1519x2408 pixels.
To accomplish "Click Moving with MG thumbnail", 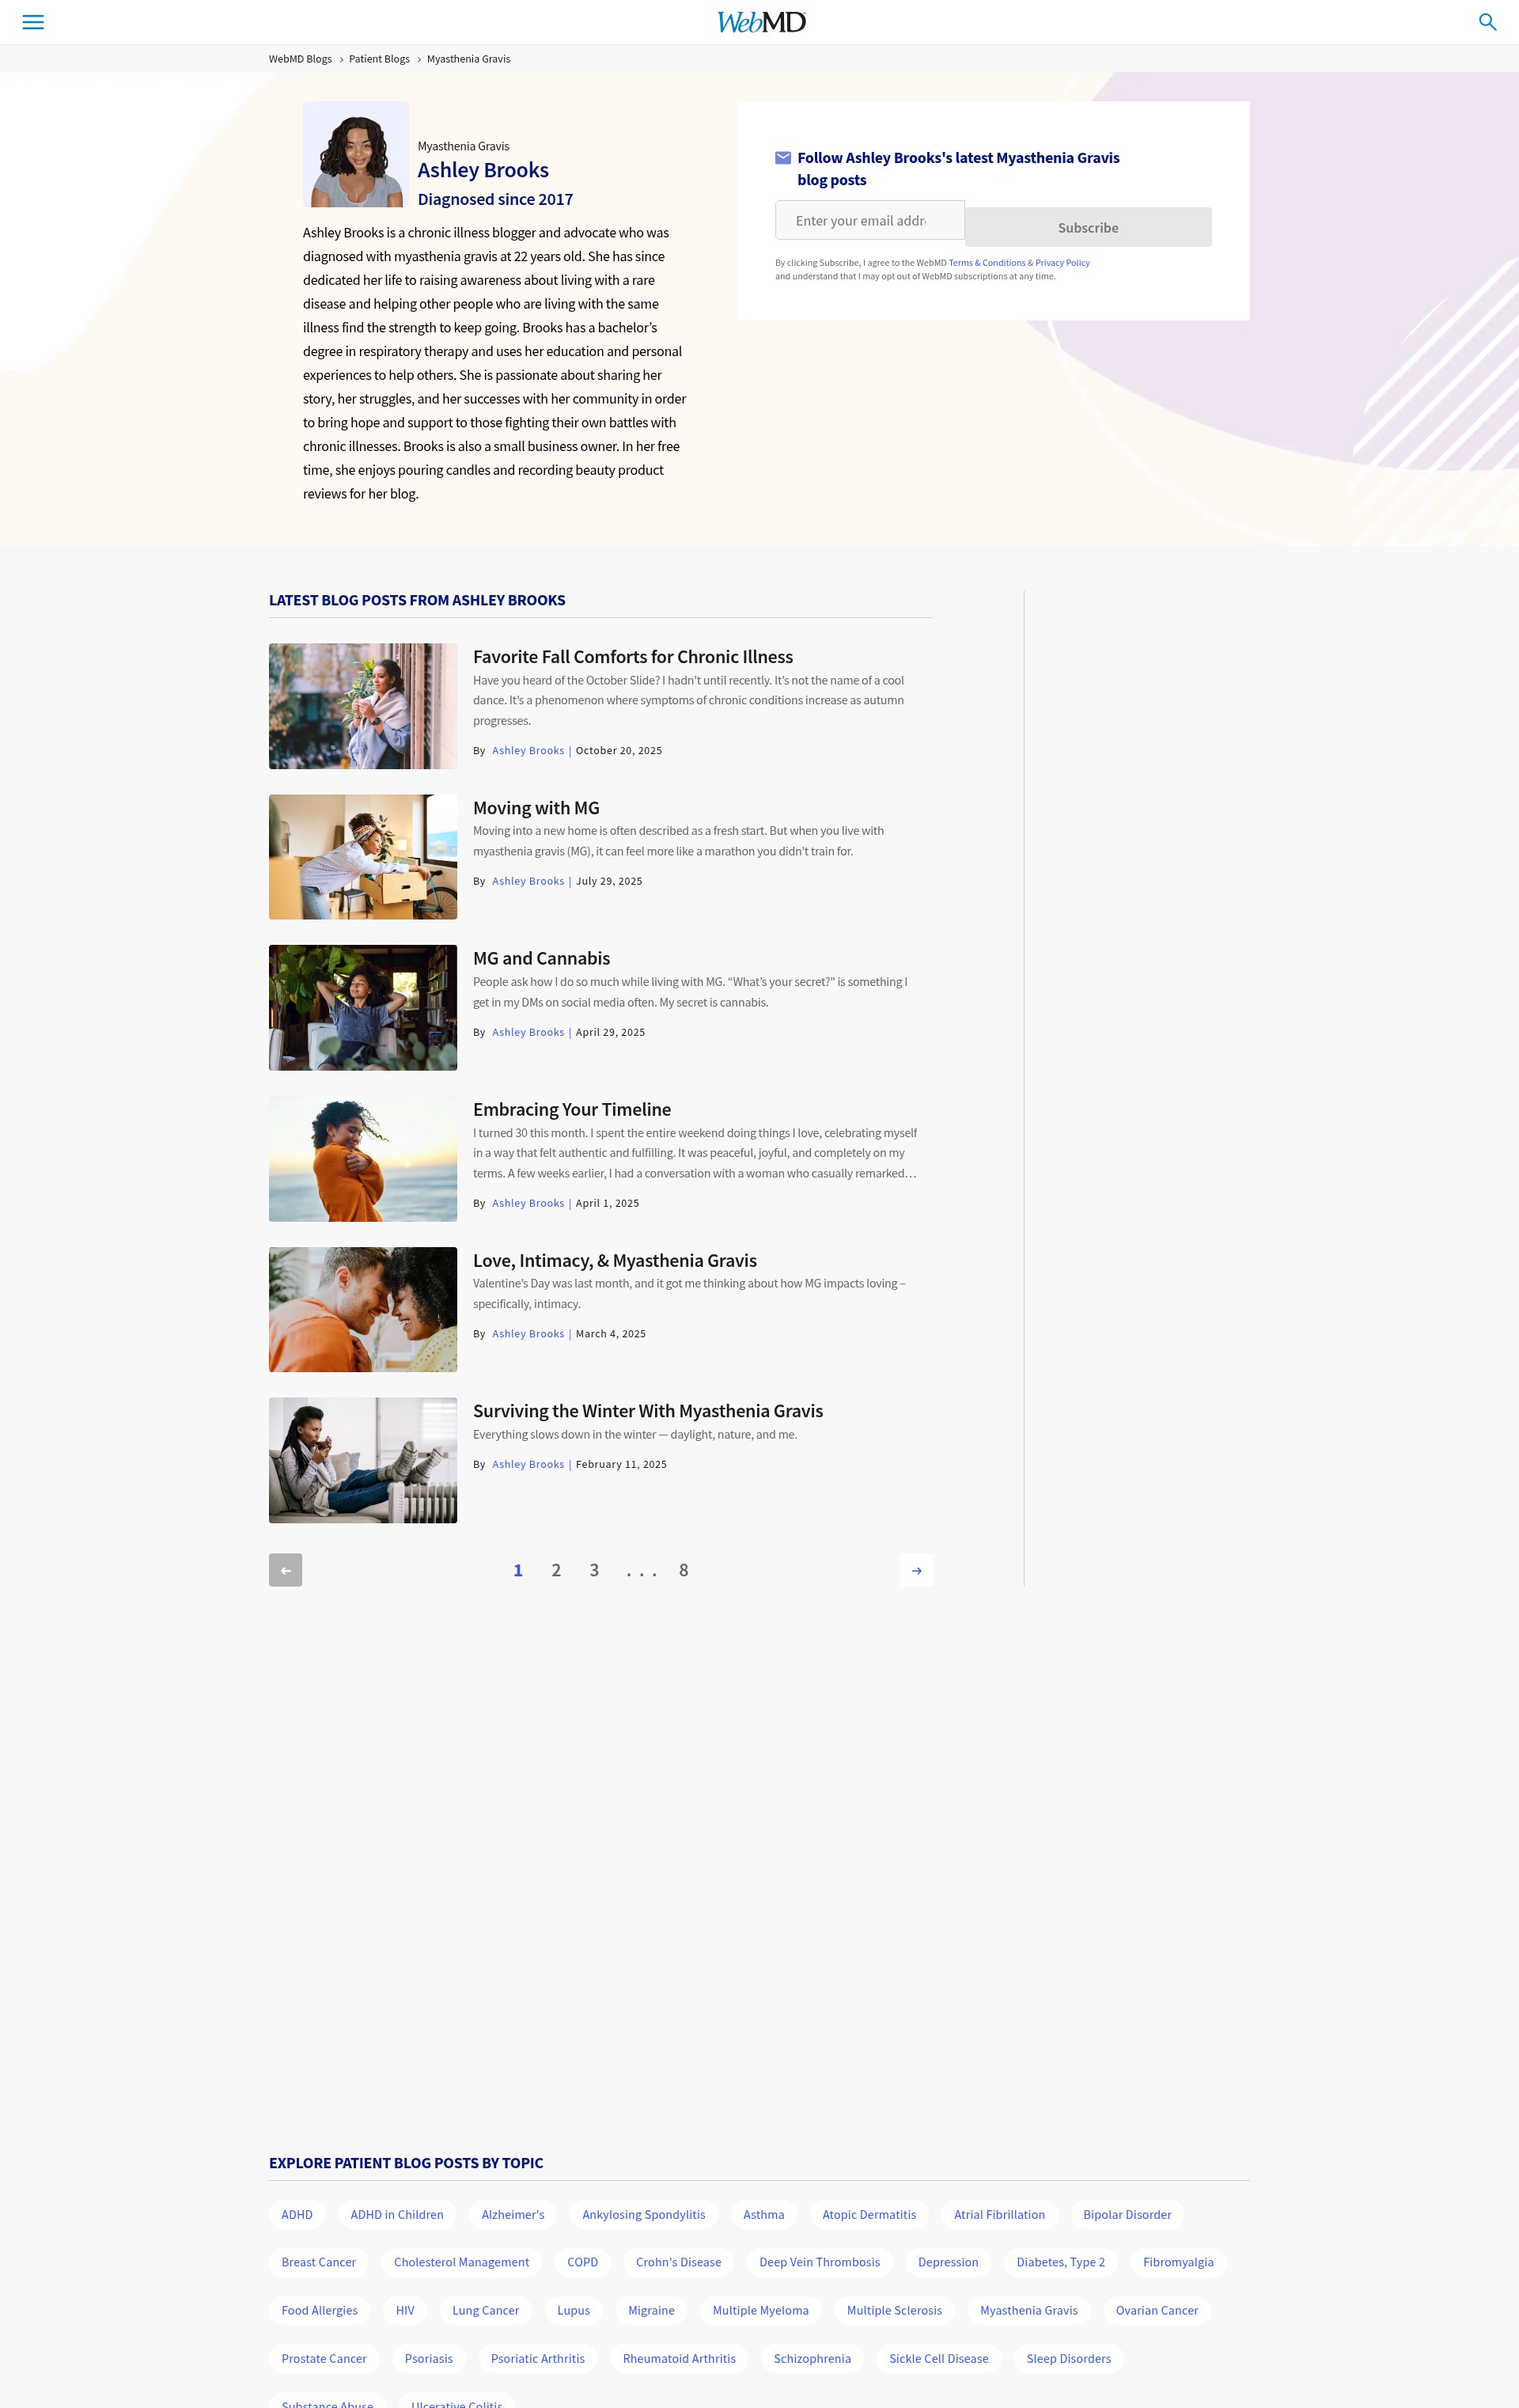I will 363,857.
